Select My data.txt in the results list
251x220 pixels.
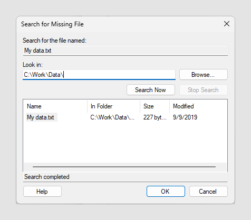[41, 117]
